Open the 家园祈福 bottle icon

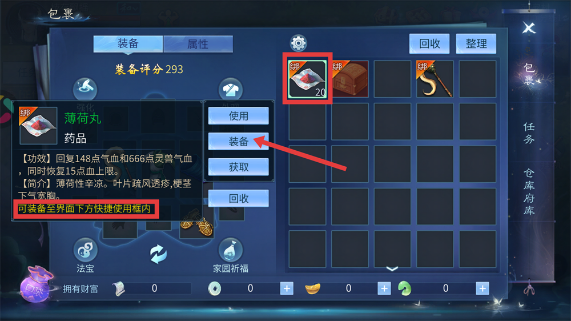pos(231,250)
